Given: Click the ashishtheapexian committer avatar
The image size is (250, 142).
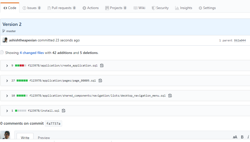Looking at the screenshot, I should 5,40.
